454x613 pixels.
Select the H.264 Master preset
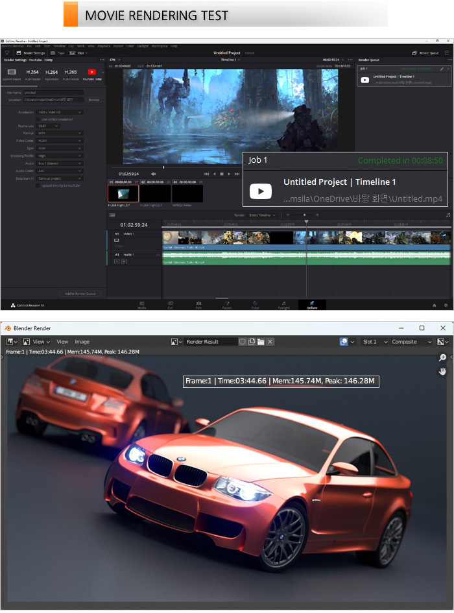coord(32,75)
